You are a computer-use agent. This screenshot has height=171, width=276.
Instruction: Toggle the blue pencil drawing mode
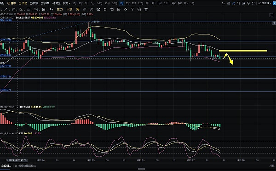[x=233, y=3]
